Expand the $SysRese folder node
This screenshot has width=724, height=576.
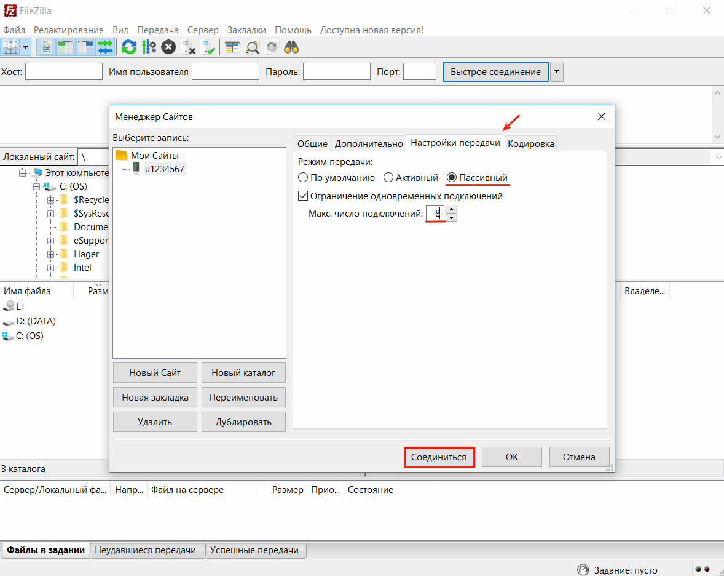[50, 214]
